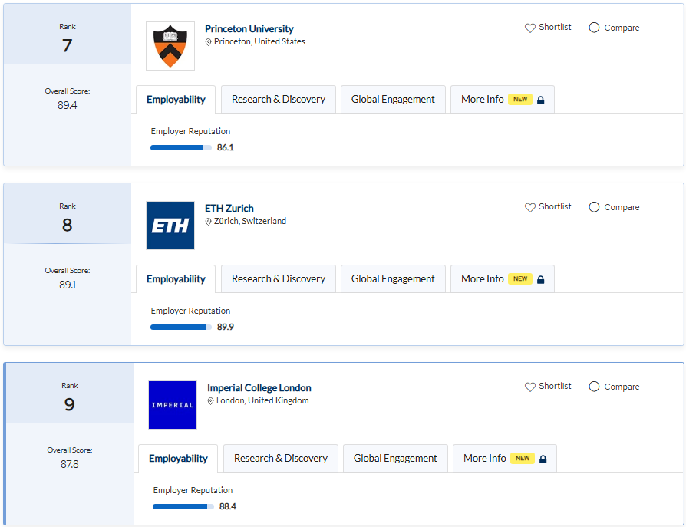
Task: Select Compare radio for Princeton University
Action: pyautogui.click(x=594, y=28)
